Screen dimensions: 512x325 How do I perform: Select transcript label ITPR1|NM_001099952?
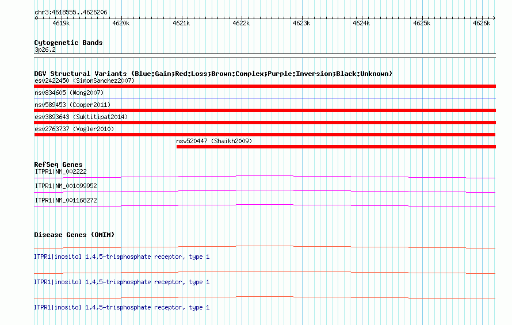[x=66, y=186]
